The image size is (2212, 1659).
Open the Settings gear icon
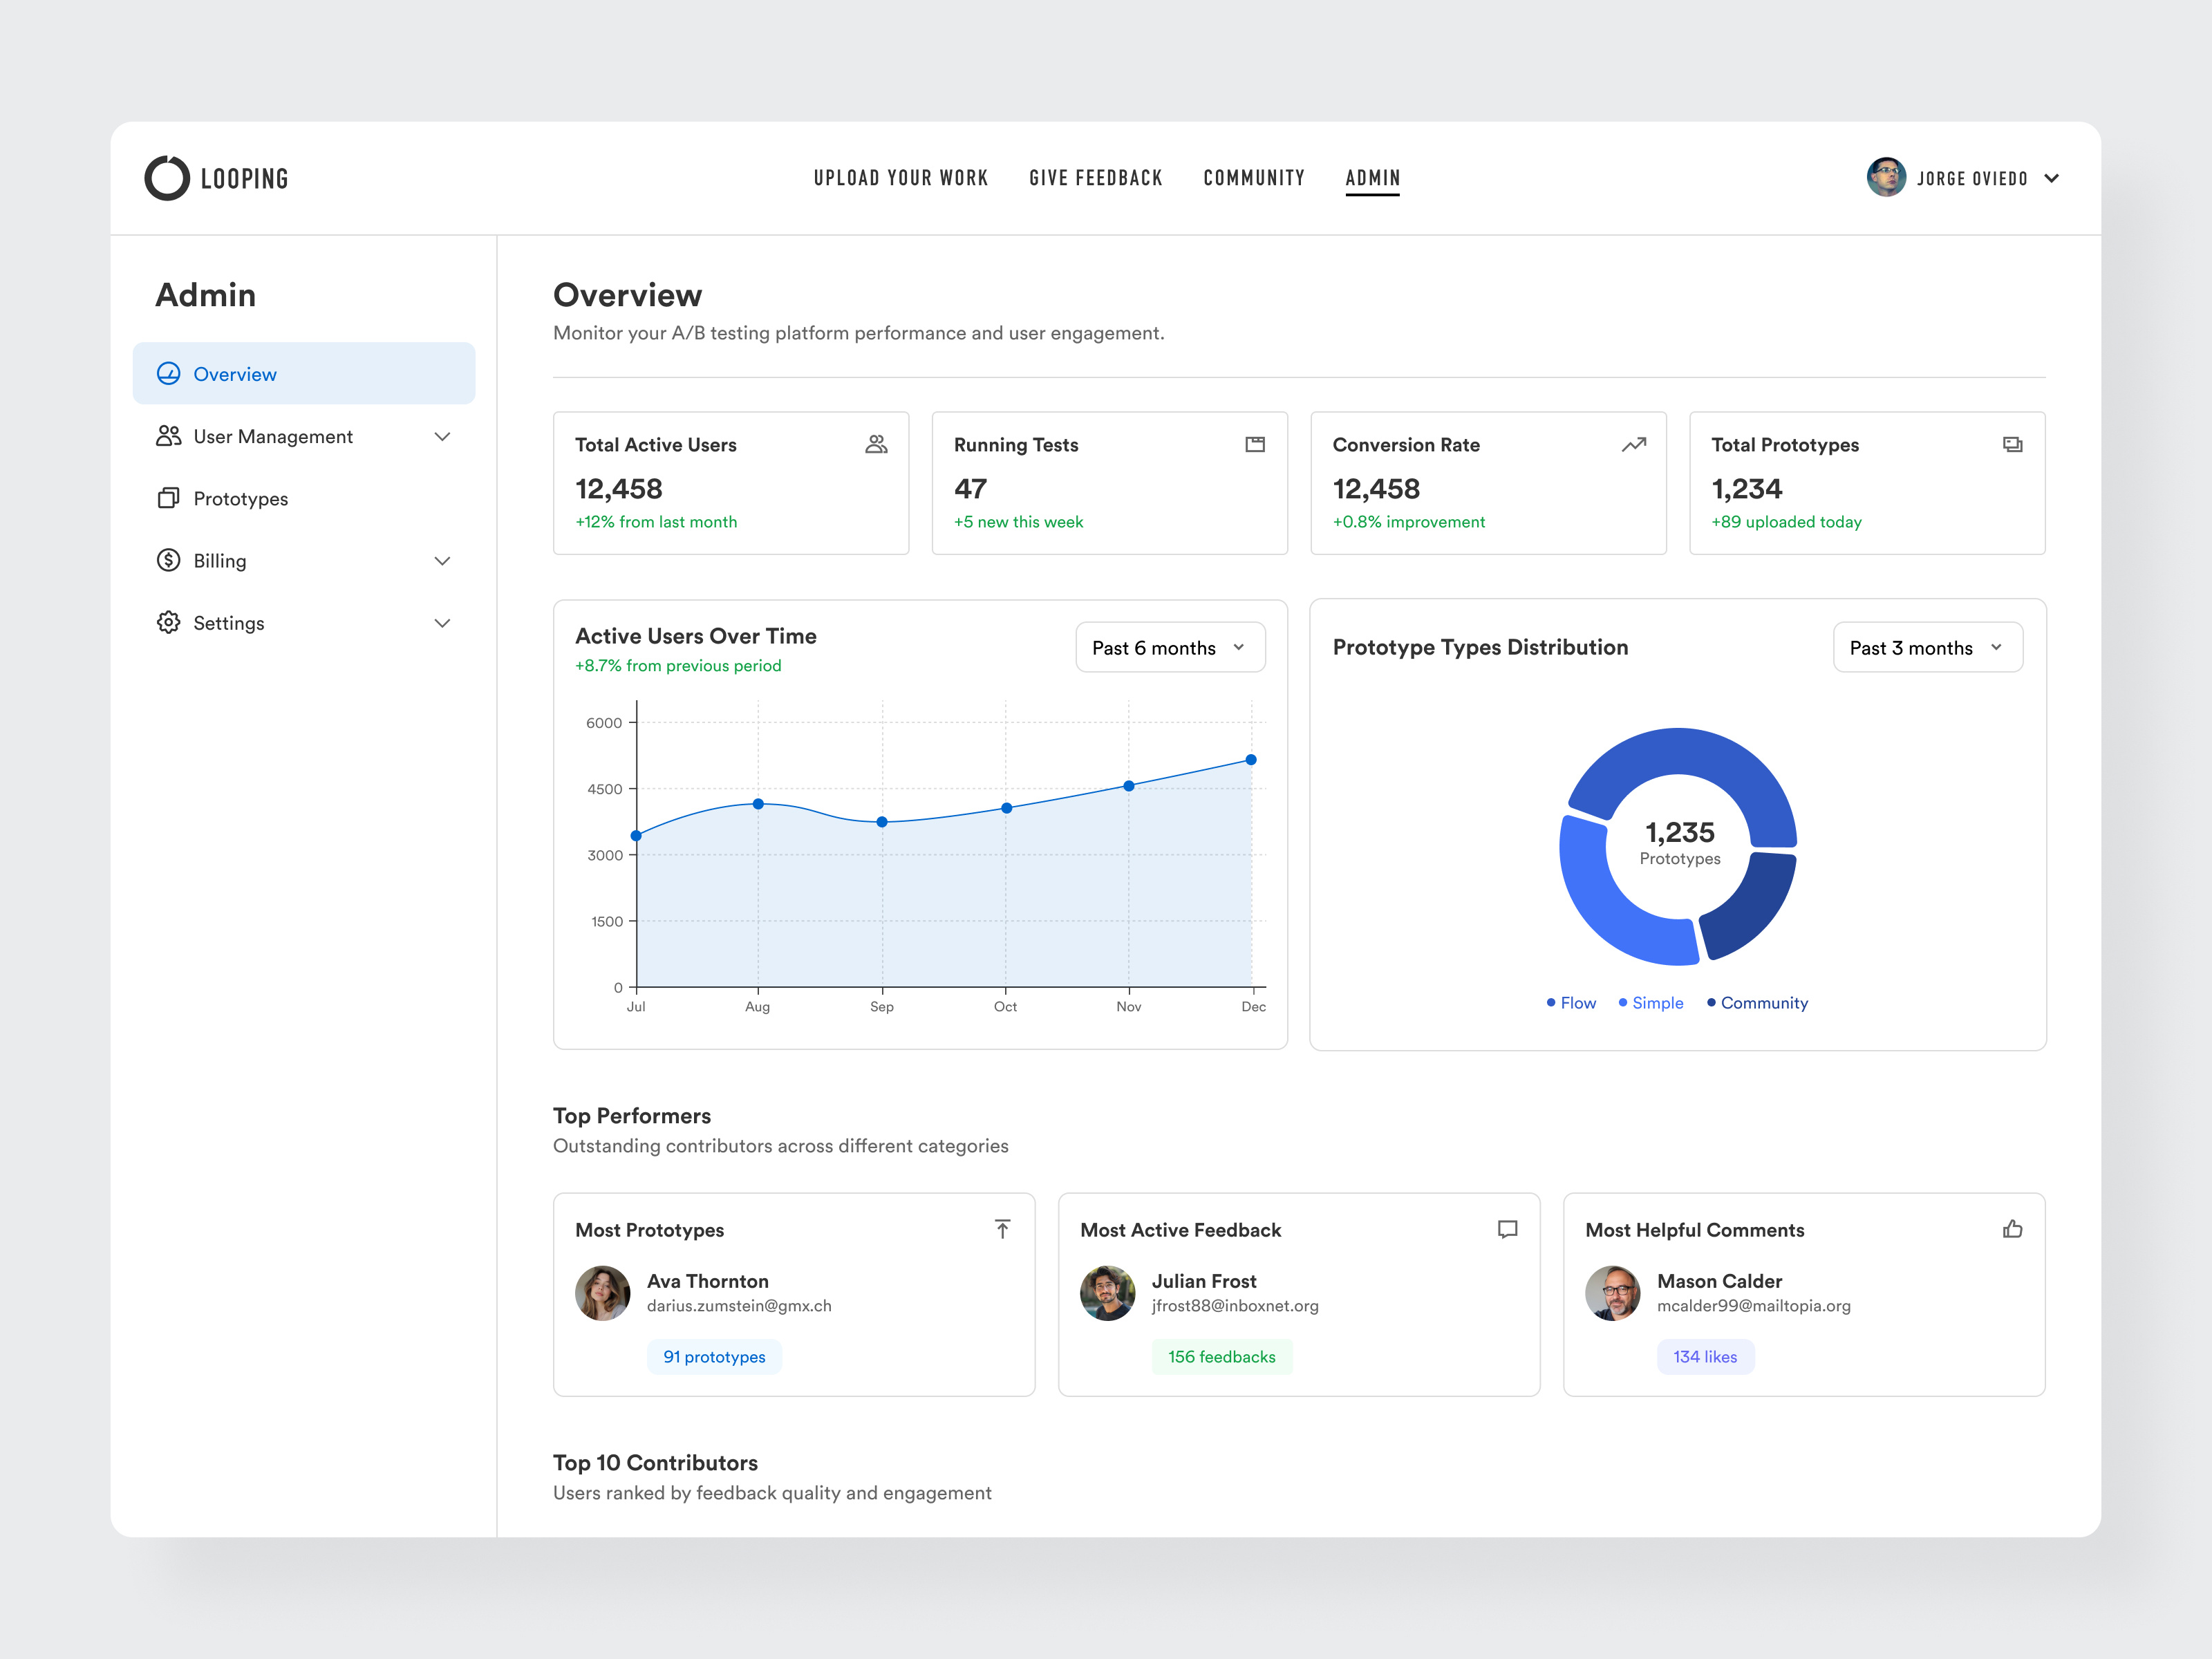(169, 622)
